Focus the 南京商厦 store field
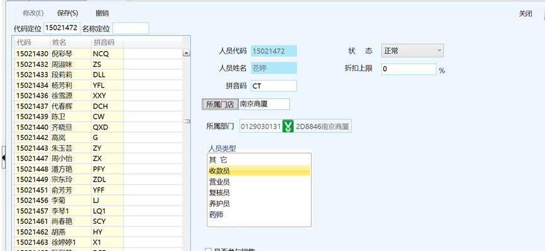 [x=264, y=104]
